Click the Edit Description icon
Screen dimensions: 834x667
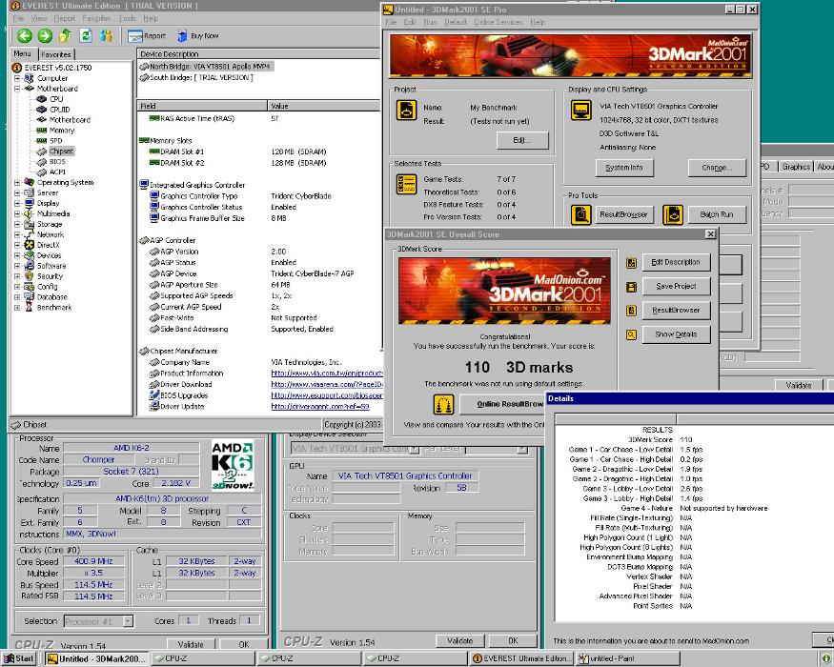pos(631,263)
